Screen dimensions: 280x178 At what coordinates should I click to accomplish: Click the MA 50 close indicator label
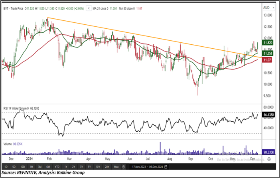(x=127, y=8)
